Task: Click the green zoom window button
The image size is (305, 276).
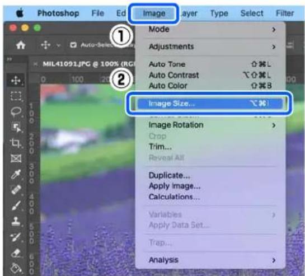Action: pyautogui.click(x=37, y=28)
